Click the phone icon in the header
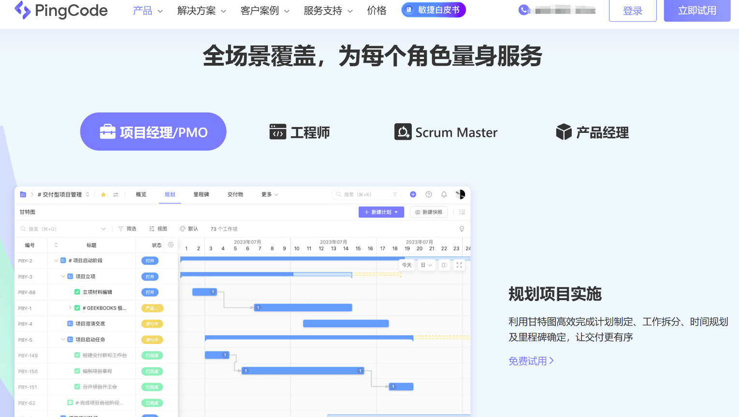Screen dimensions: 739x417 pos(523,10)
